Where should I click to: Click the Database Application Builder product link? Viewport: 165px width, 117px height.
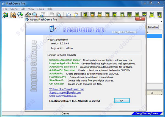coord(65,60)
